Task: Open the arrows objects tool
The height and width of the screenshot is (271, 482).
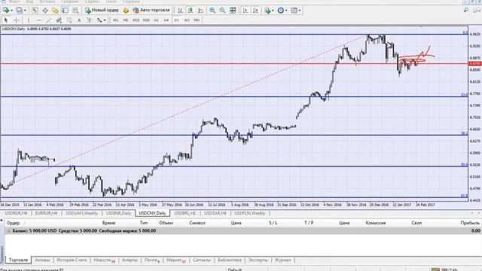Action: [x=99, y=20]
